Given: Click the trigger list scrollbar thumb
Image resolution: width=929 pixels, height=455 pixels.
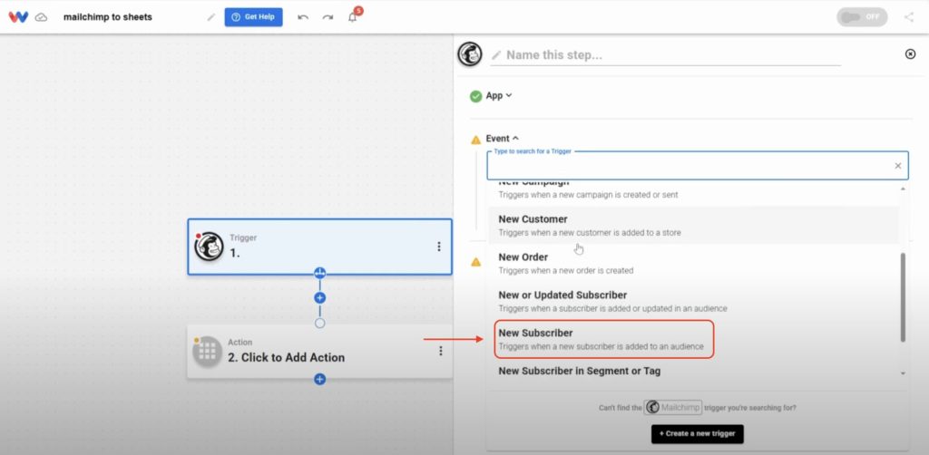Looking at the screenshot, I should pyautogui.click(x=903, y=297).
